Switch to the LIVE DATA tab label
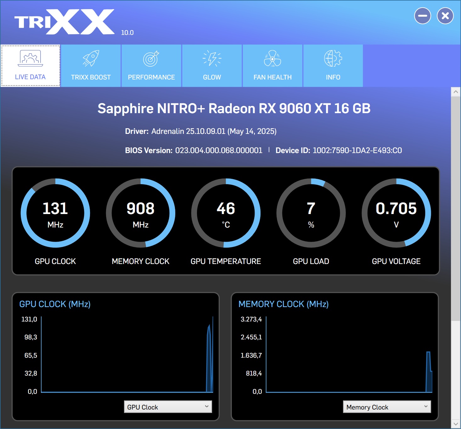The image size is (461, 429). point(30,77)
